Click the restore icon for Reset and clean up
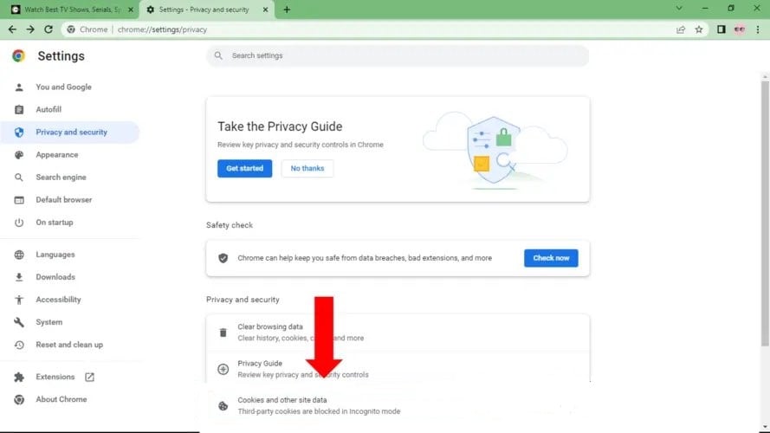This screenshot has height=433, width=770. coord(19,345)
